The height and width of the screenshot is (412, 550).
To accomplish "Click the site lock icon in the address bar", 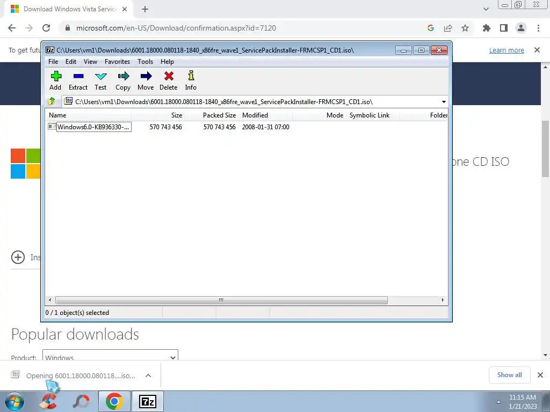I will click(x=68, y=28).
